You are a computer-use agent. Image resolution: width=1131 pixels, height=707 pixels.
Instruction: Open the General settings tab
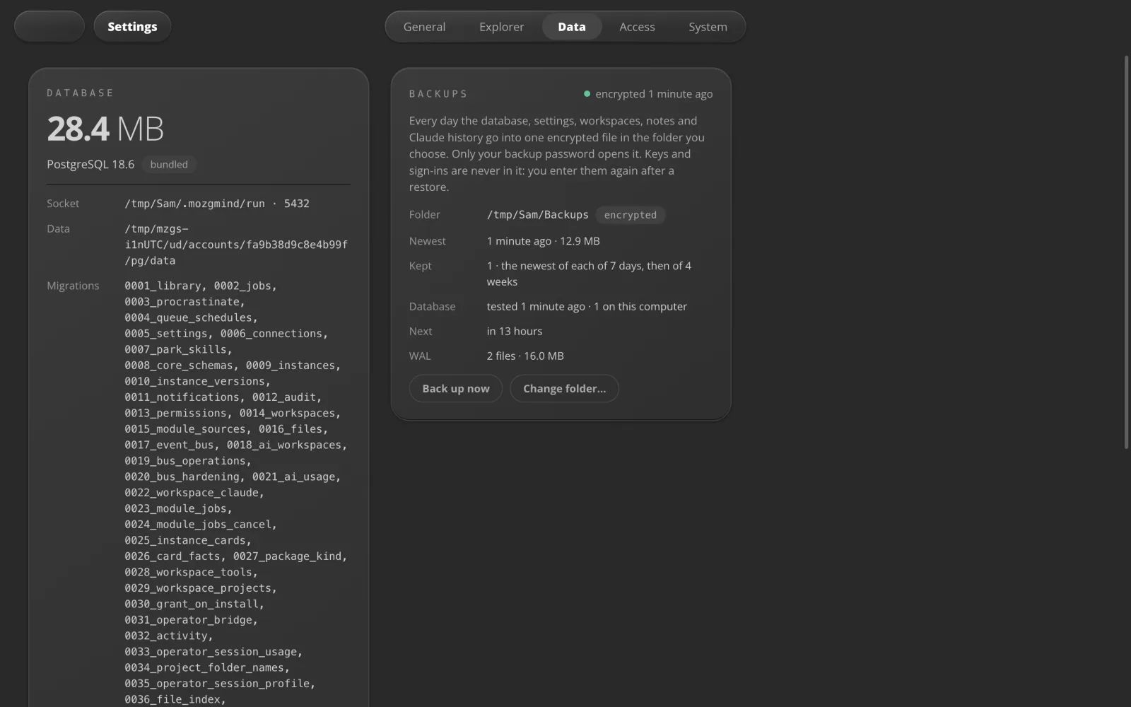tap(424, 27)
